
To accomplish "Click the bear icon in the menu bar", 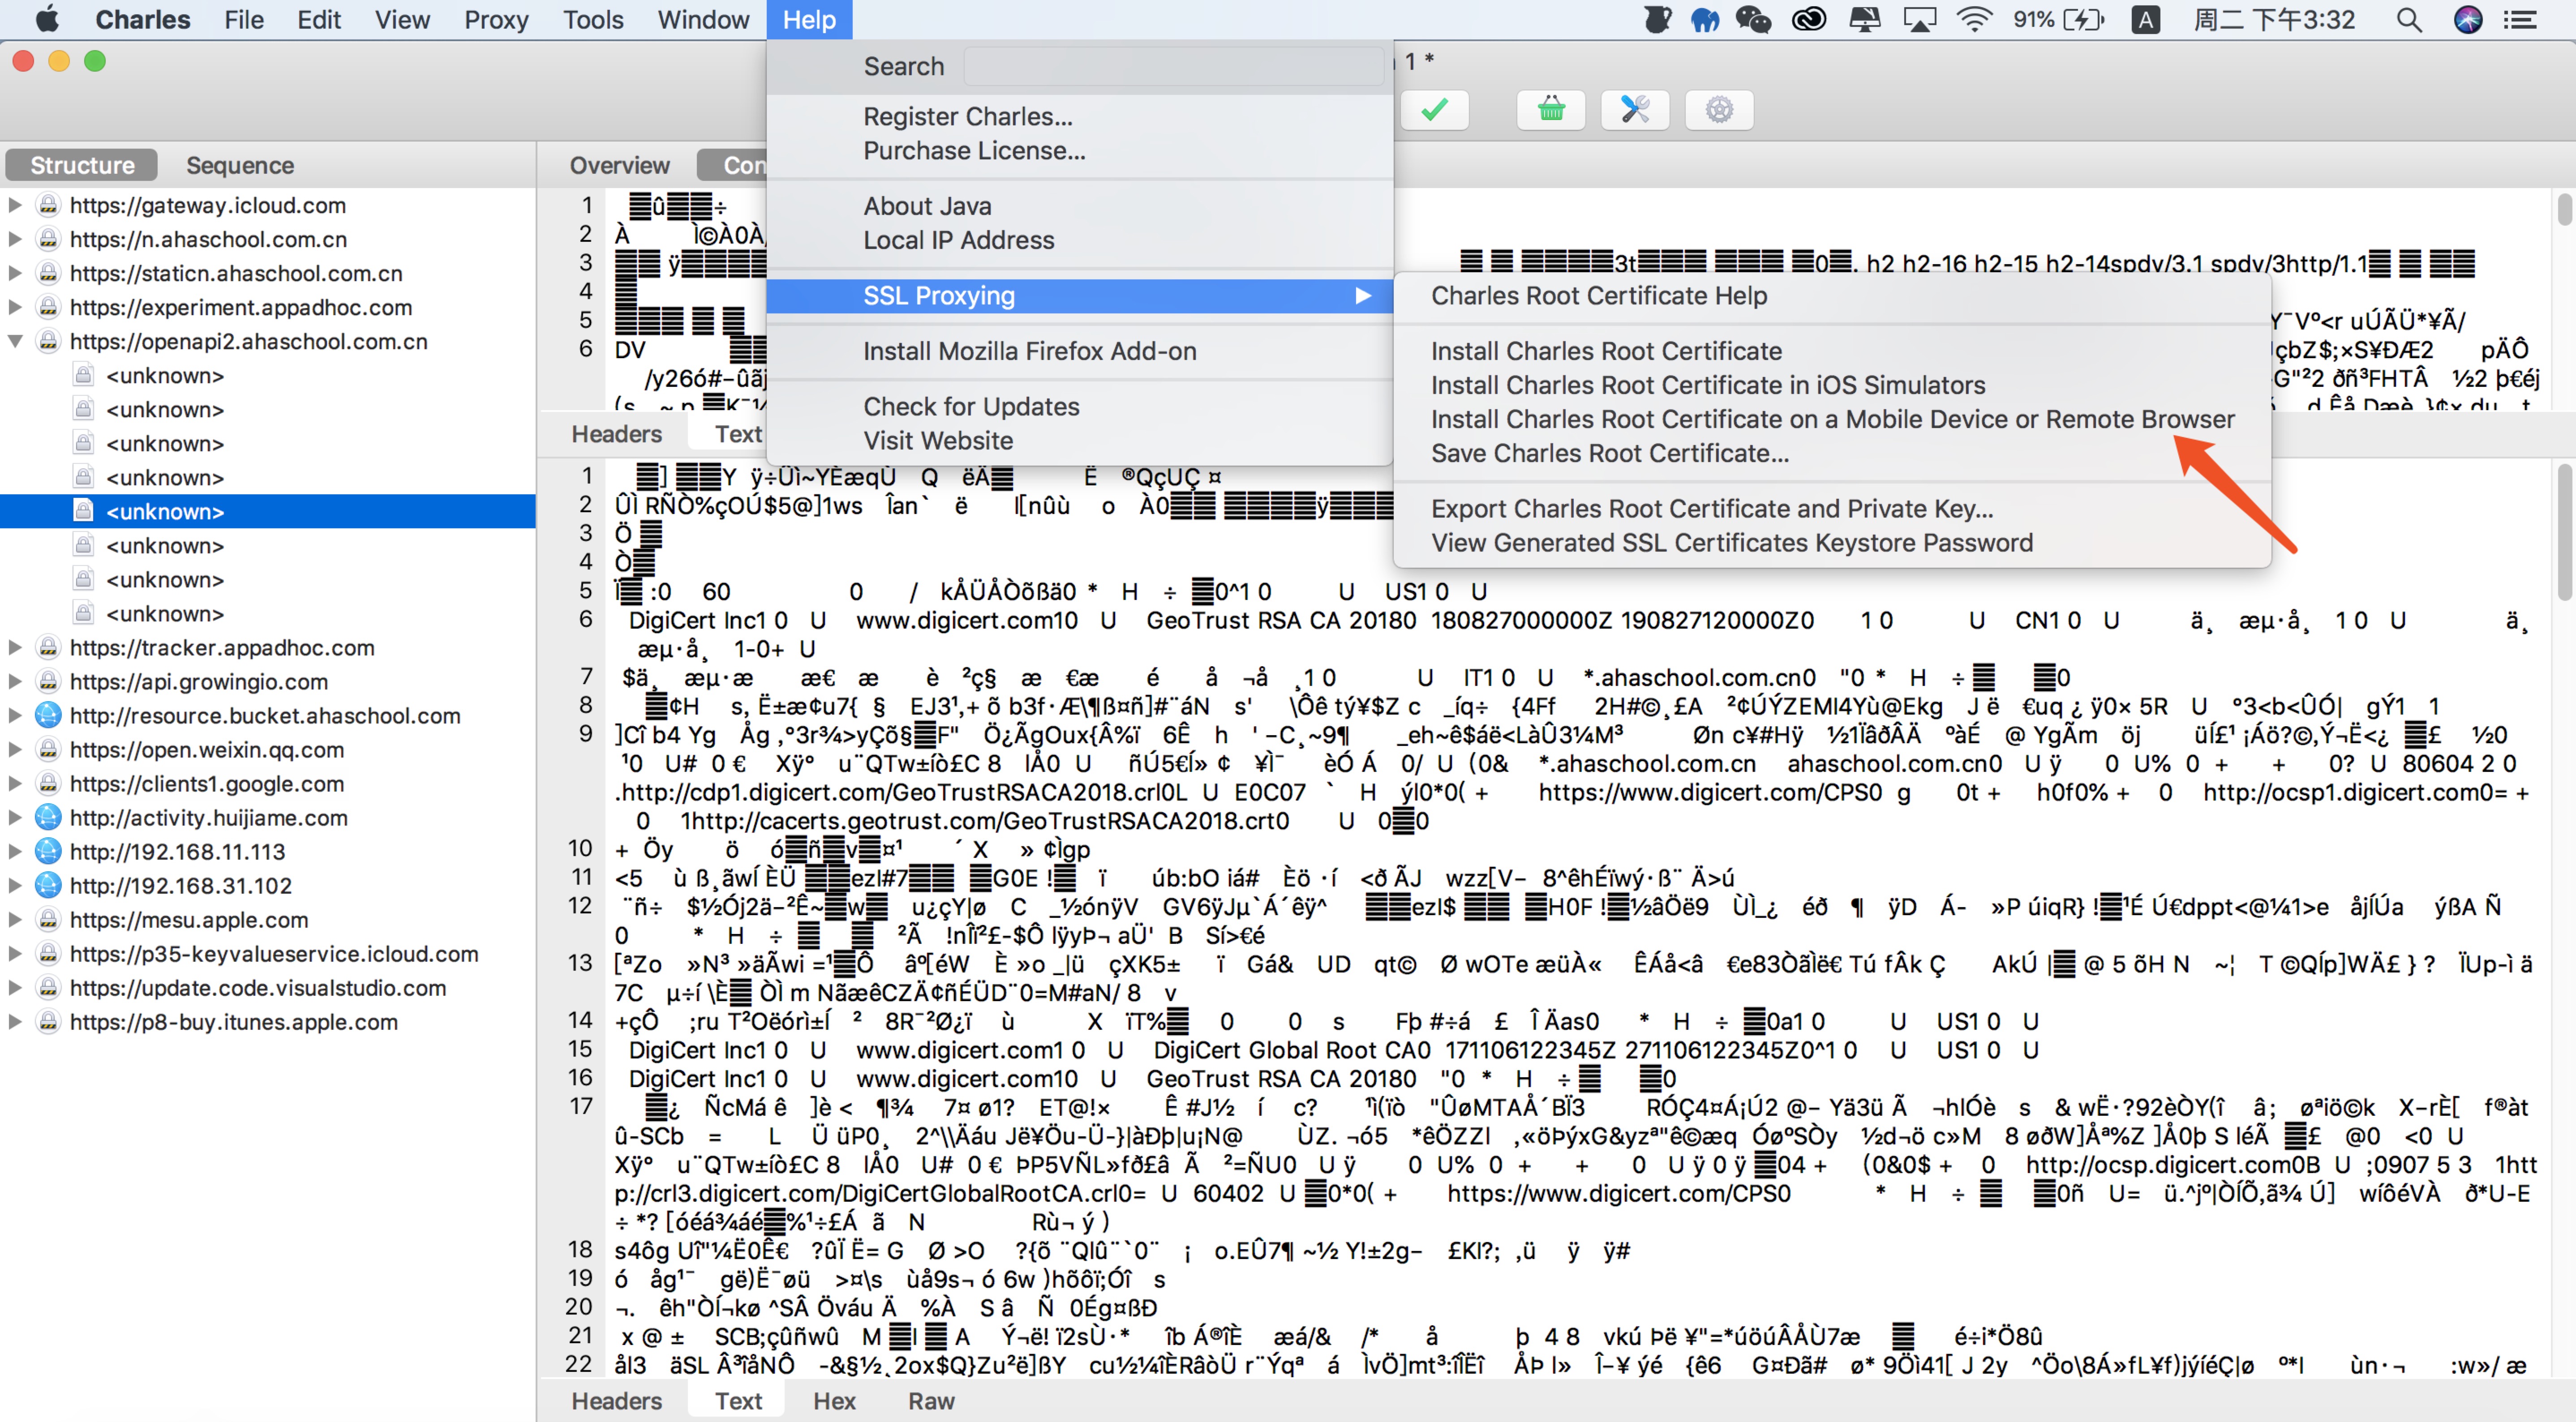I will pos(1657,20).
